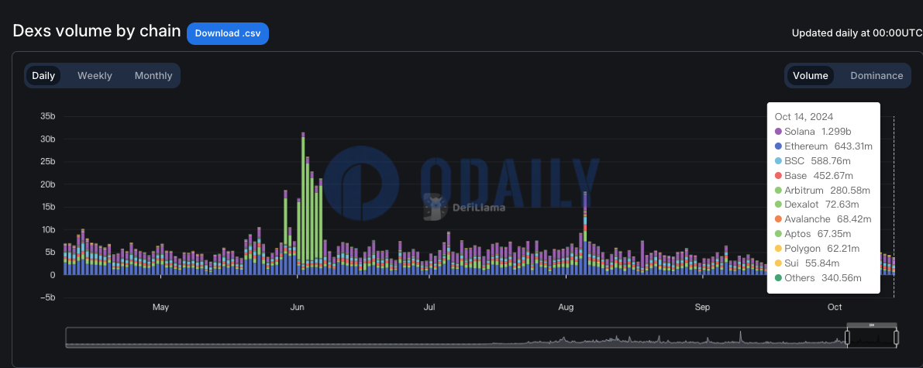The image size is (923, 368).
Task: Click the Jun x-axis label
Action: point(298,308)
